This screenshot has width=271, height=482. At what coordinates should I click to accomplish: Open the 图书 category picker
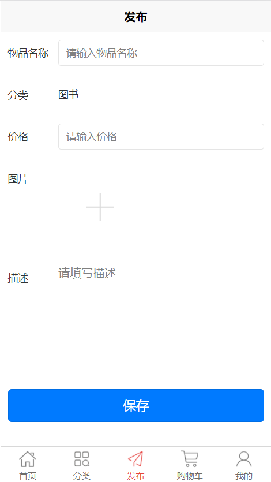click(x=69, y=94)
